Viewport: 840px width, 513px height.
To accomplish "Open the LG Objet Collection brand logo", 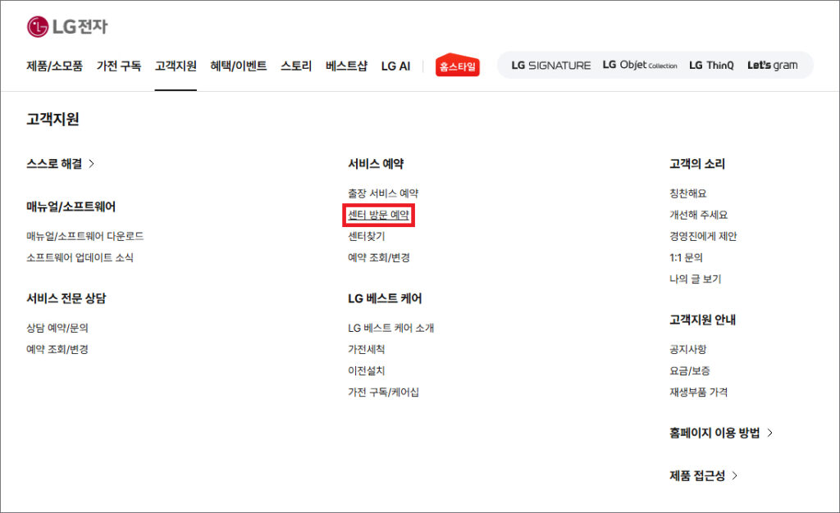I will pos(640,66).
